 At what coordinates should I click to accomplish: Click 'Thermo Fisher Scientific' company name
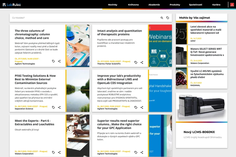point(109,64)
